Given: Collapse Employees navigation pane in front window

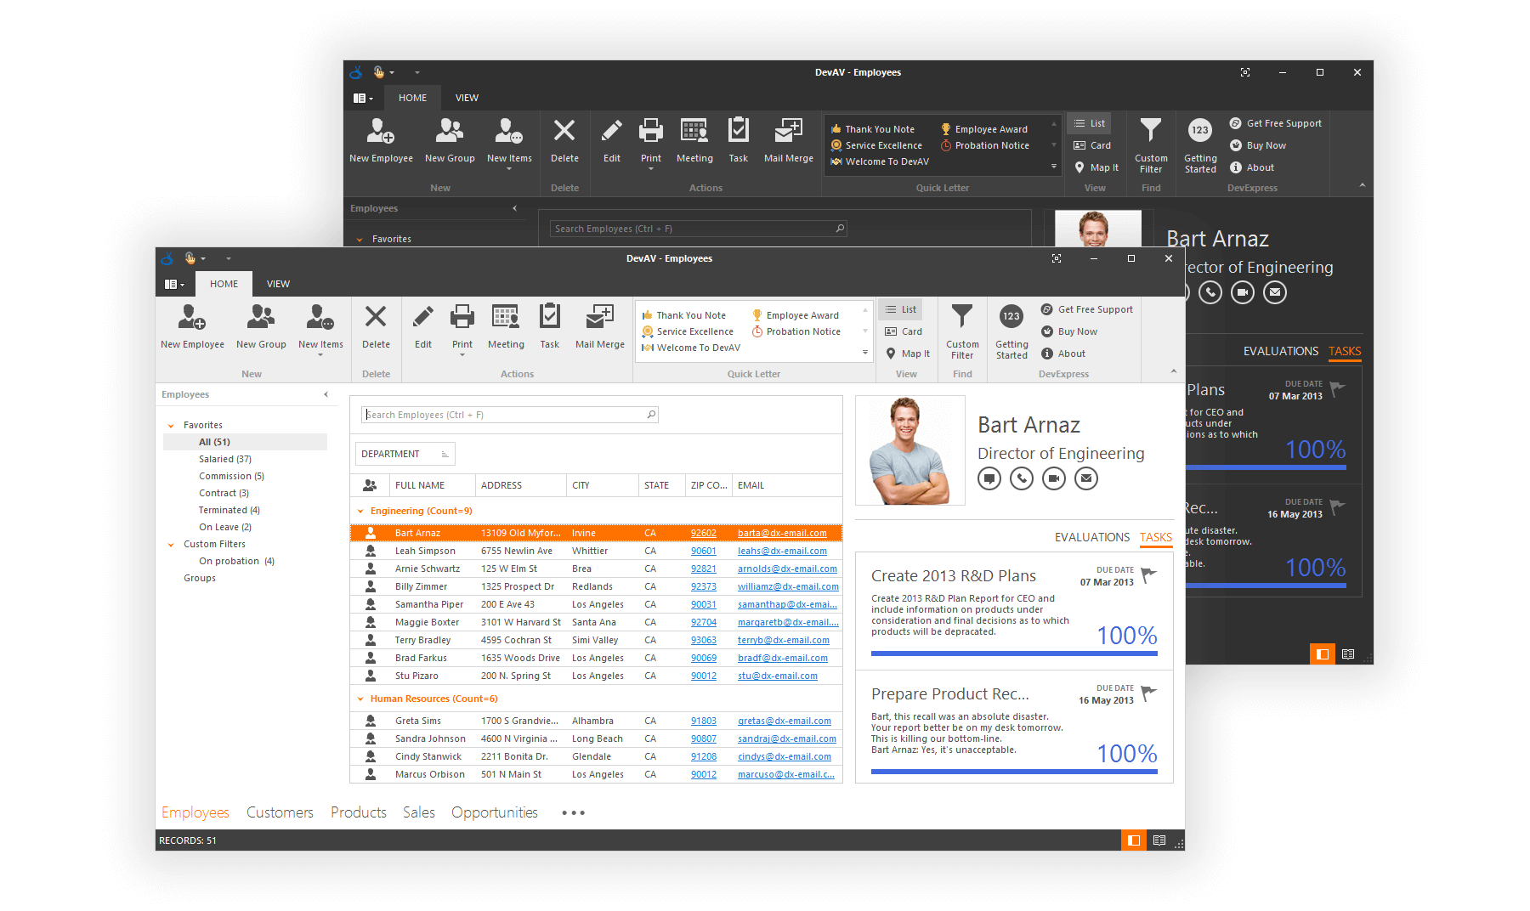Looking at the screenshot, I should [326, 394].
